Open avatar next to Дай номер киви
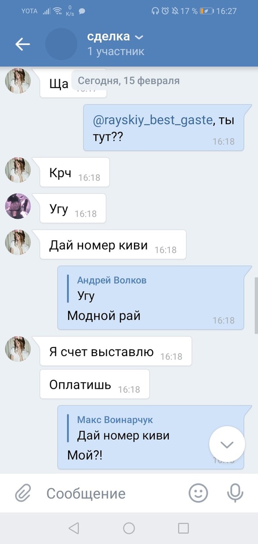 (x=18, y=242)
